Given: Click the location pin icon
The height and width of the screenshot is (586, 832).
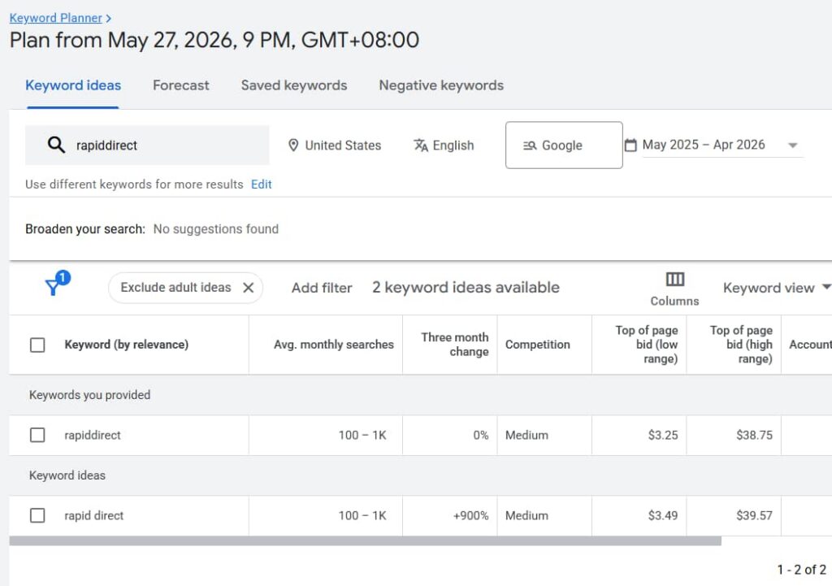Looking at the screenshot, I should coord(292,145).
